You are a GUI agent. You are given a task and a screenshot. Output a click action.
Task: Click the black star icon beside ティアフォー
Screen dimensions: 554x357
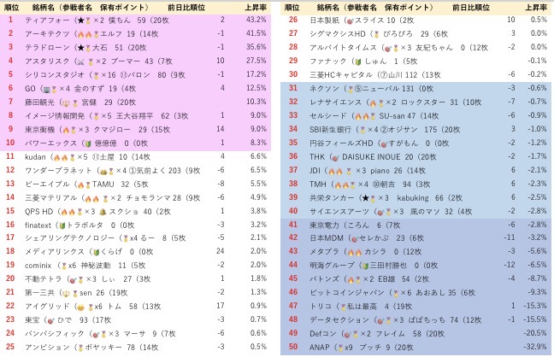coord(81,20)
